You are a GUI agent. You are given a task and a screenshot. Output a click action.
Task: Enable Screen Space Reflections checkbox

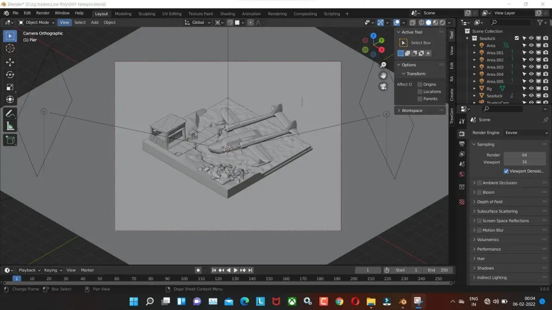[x=479, y=221]
